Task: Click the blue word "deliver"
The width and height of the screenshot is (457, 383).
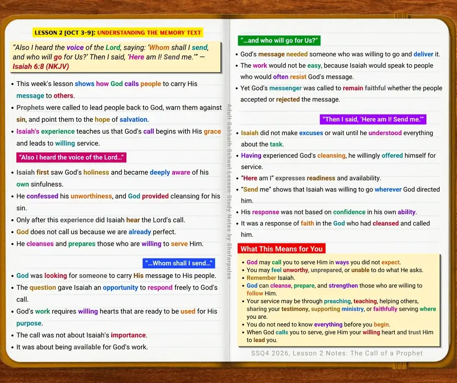Action: pos(423,54)
